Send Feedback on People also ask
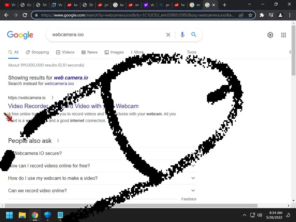 point(189,199)
